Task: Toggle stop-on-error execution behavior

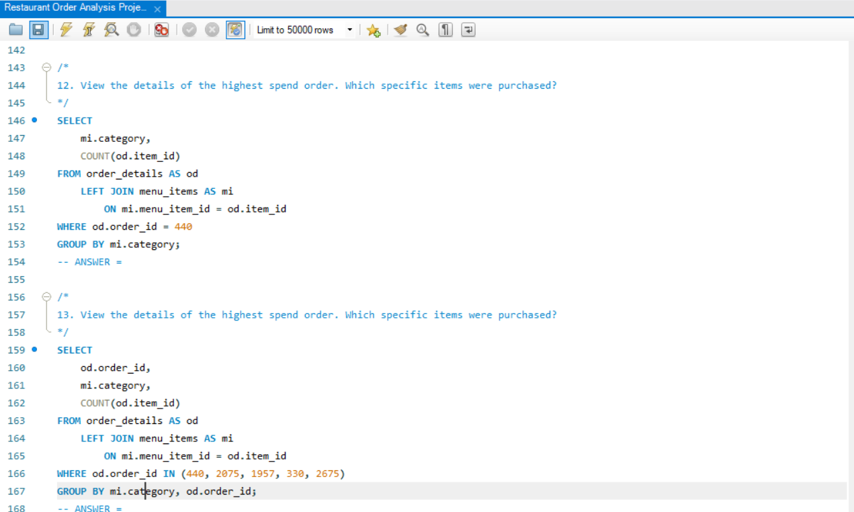Action: click(161, 30)
